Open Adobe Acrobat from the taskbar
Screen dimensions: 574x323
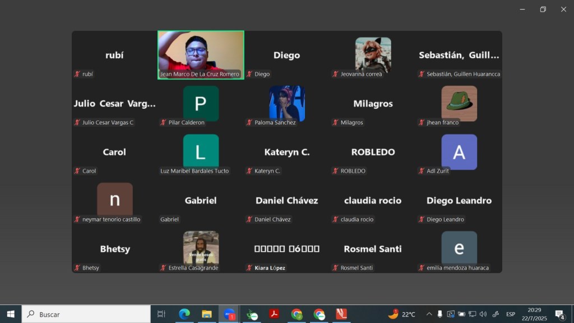(274, 315)
